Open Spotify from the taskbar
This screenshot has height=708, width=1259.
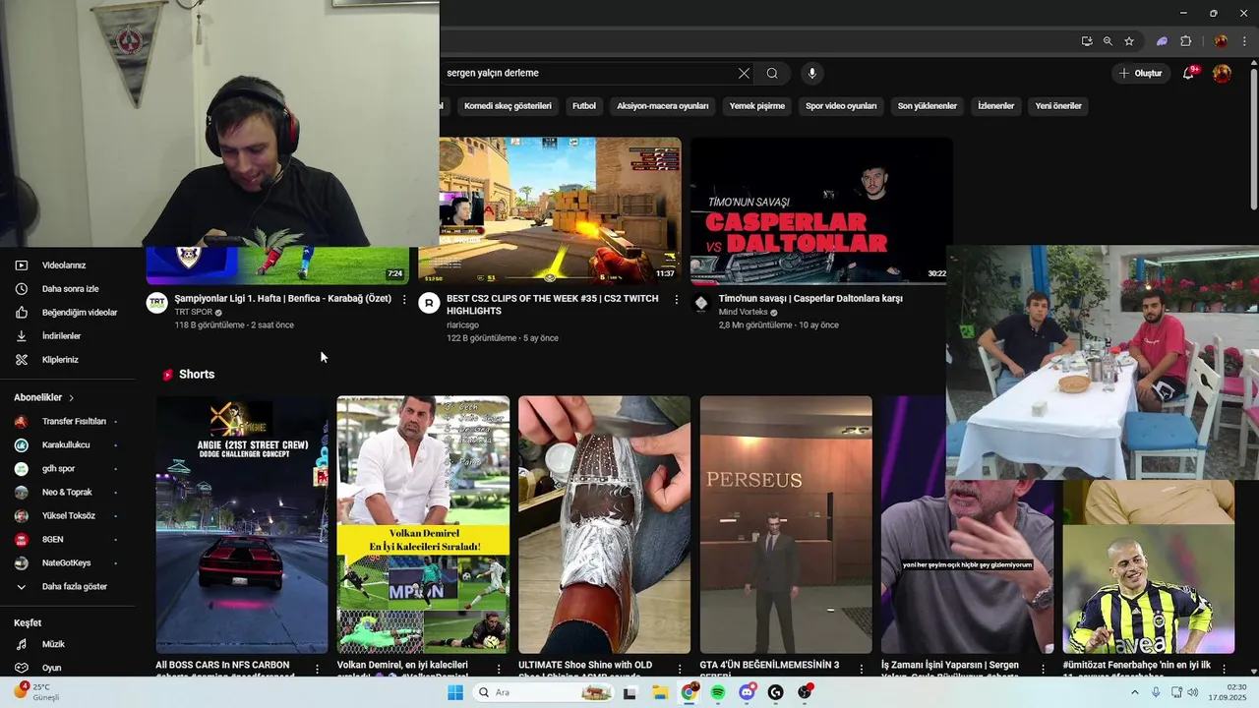pos(718,692)
